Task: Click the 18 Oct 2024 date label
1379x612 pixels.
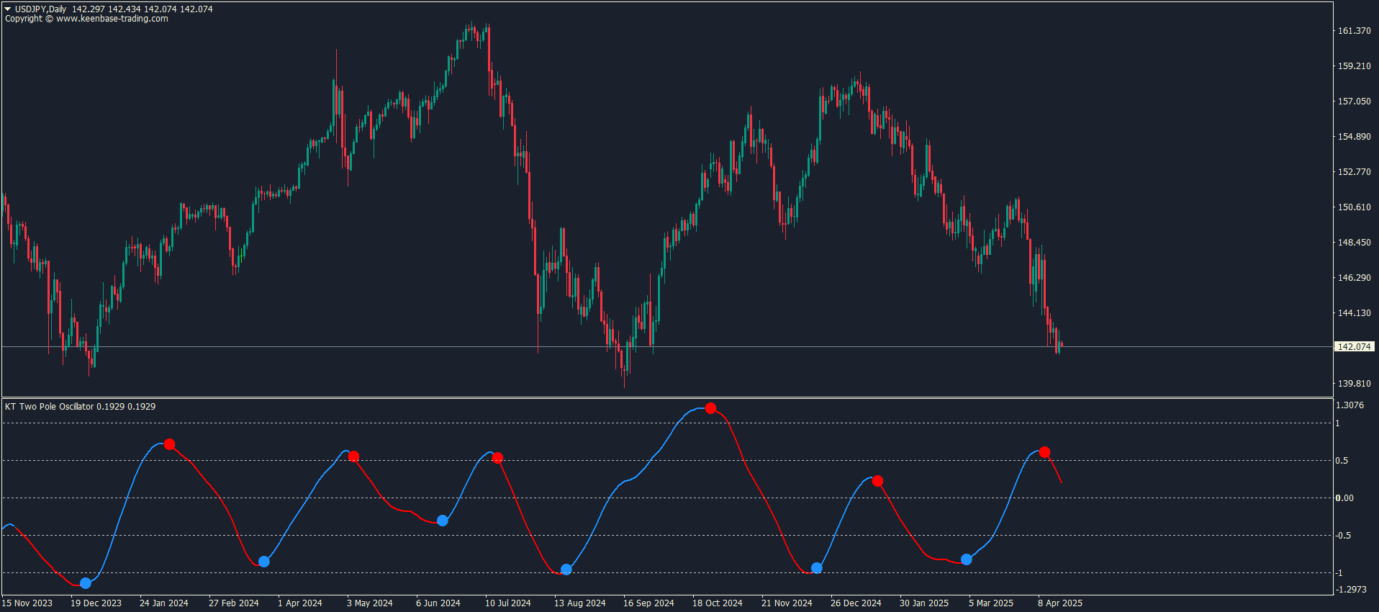Action: (718, 603)
